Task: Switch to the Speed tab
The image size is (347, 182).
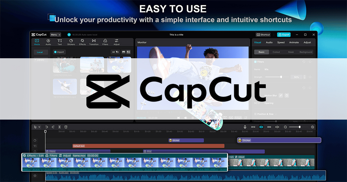Action: [x=281, y=42]
